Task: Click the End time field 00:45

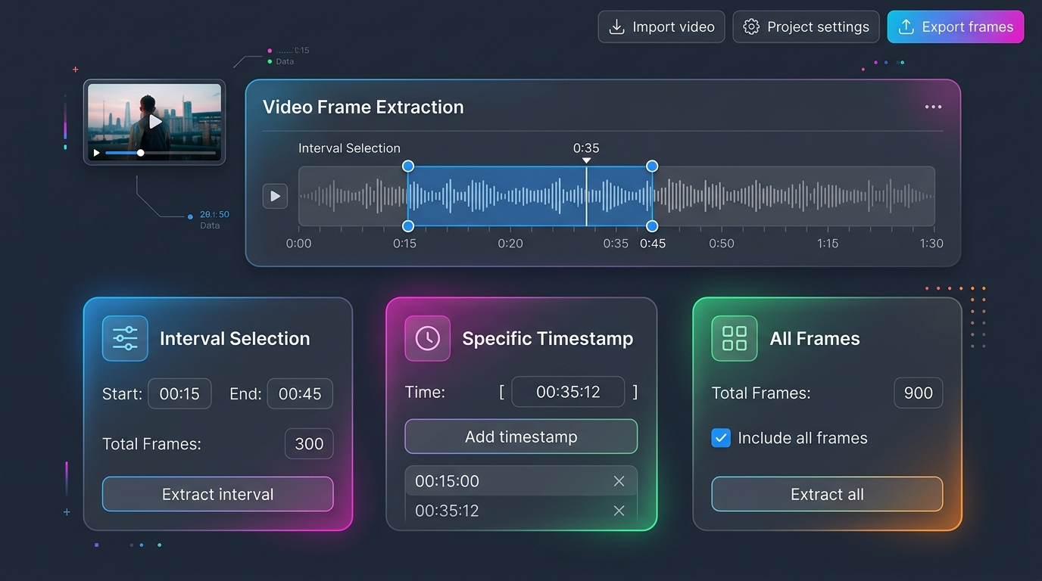Action: pyautogui.click(x=300, y=393)
